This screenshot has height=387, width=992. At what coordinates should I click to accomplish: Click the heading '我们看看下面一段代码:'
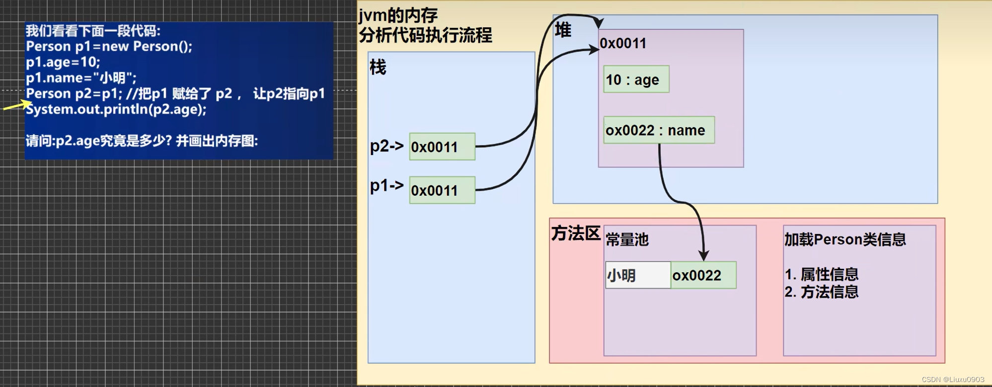point(93,31)
